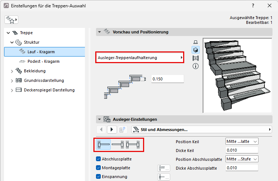Open the Position Keil dropdown
Screen dimensions: 278x181
[242, 141]
